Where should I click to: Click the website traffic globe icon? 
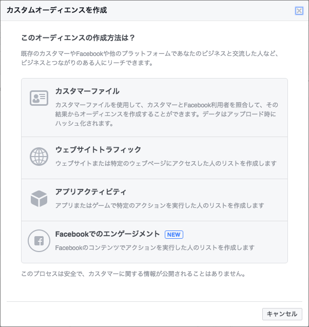tap(39, 157)
